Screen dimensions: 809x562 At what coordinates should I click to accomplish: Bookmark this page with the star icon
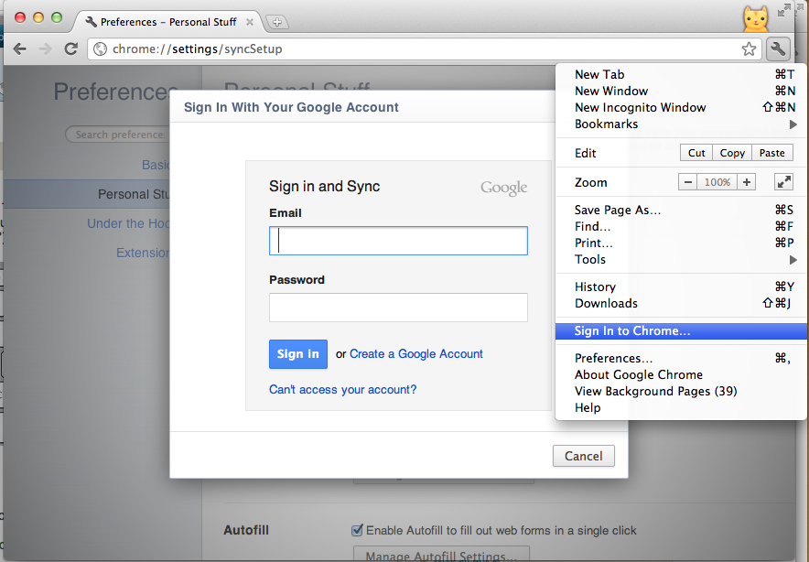(749, 49)
